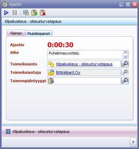Search Toimeksianto with the magnifier button
This screenshot has height=149, width=139.
pos(125,64)
